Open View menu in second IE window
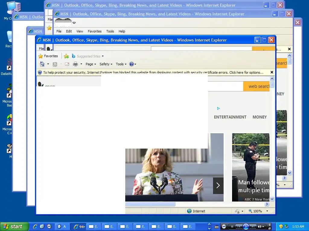 (80, 31)
